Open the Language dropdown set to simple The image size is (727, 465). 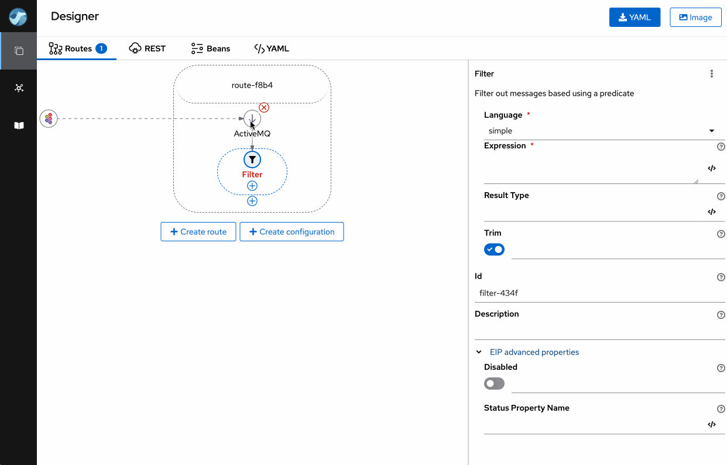[x=601, y=131]
